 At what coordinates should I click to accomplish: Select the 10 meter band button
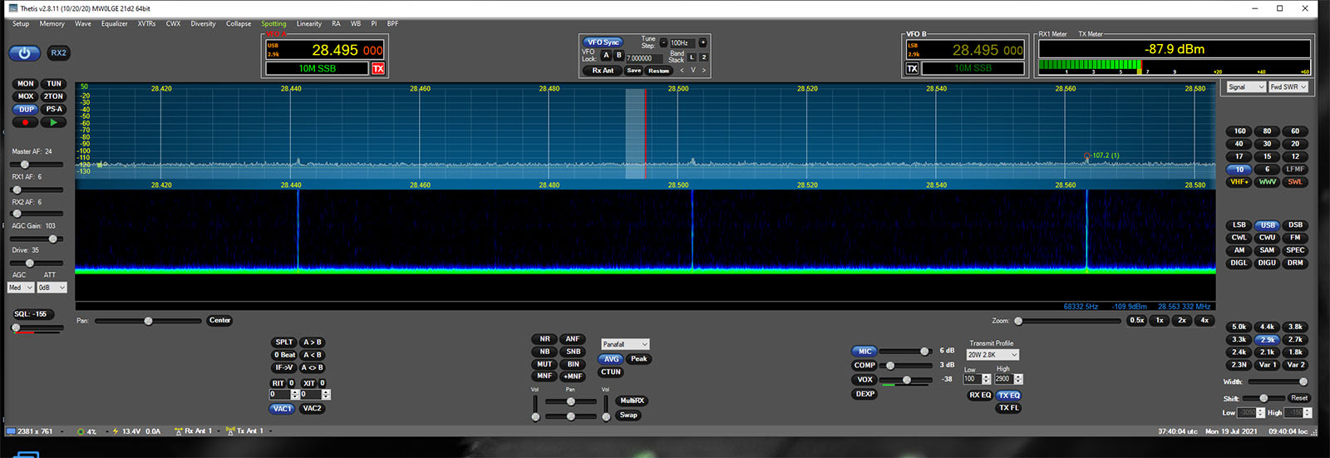click(x=1239, y=170)
